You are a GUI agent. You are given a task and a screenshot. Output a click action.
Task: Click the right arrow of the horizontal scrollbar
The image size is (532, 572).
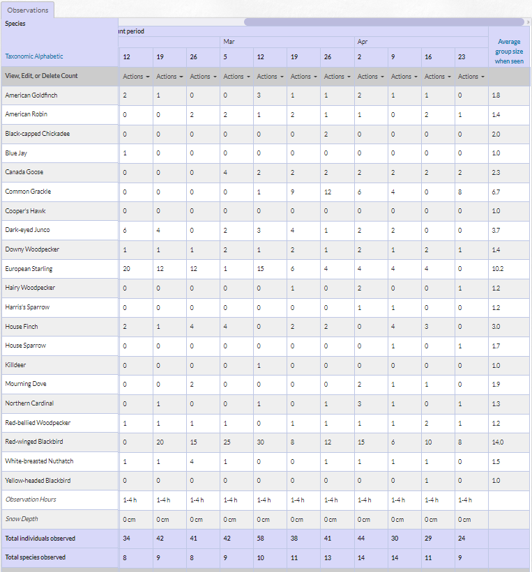click(528, 22)
